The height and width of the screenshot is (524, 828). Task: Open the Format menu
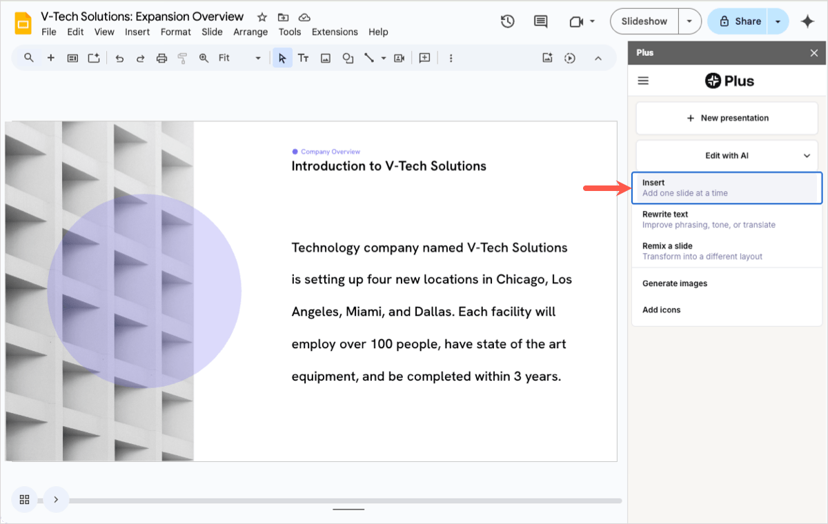tap(176, 32)
